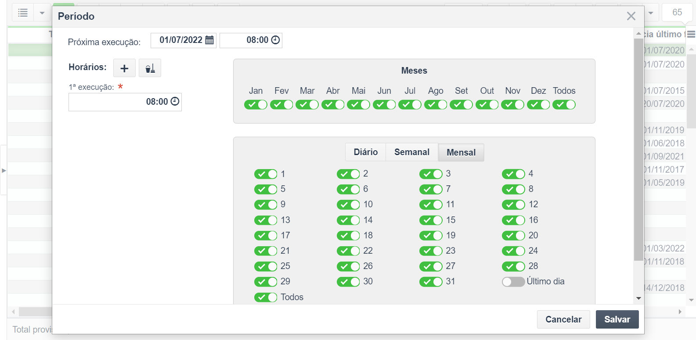
Task: Toggle day 15 switch off
Action: click(431, 220)
